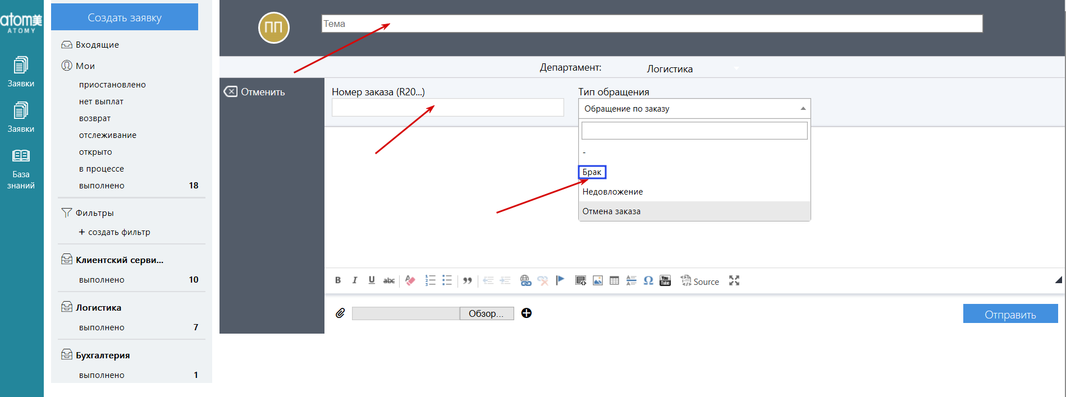Underline the selected text
1066x397 pixels.
click(372, 280)
